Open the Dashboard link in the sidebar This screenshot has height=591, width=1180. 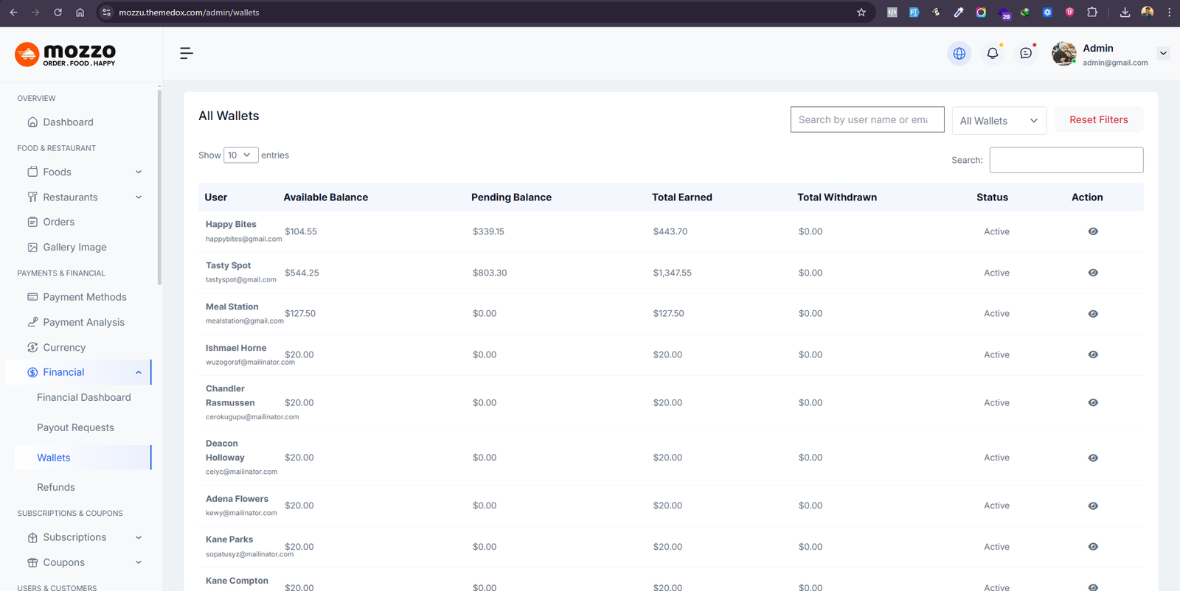pos(68,122)
